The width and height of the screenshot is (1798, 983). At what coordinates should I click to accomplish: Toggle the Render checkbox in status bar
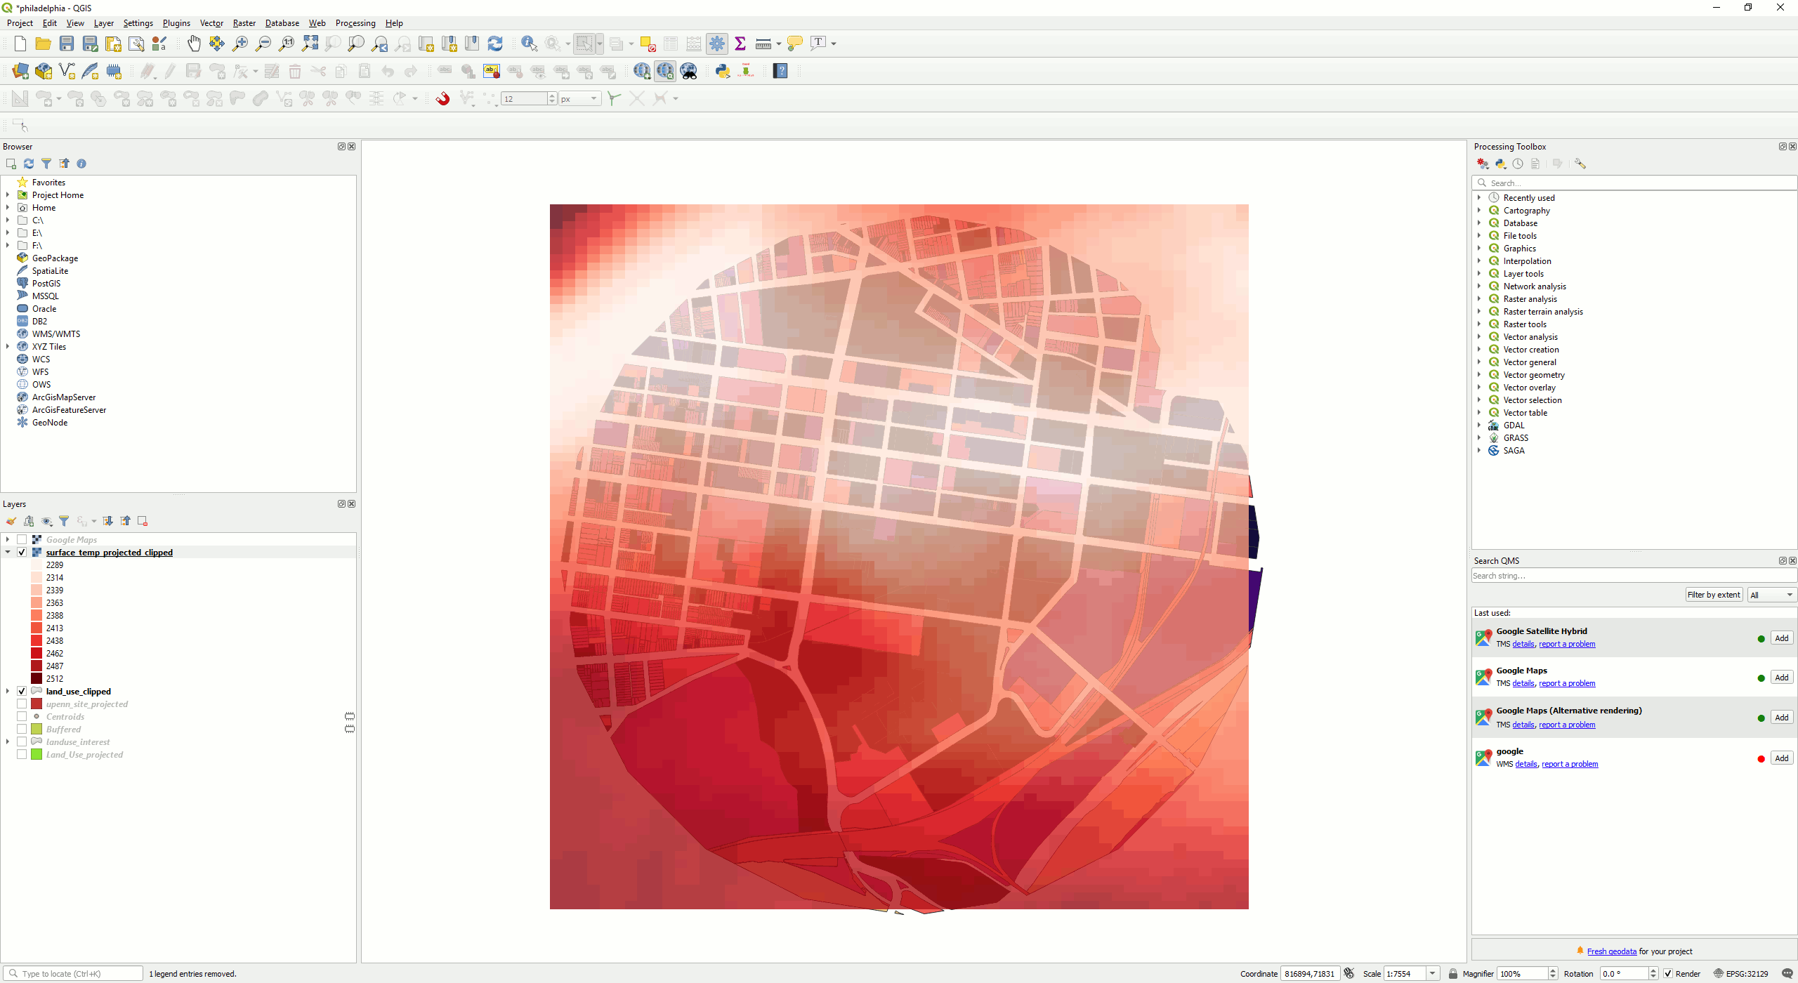pyautogui.click(x=1668, y=974)
